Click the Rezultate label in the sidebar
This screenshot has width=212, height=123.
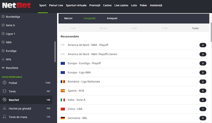click(x=12, y=68)
